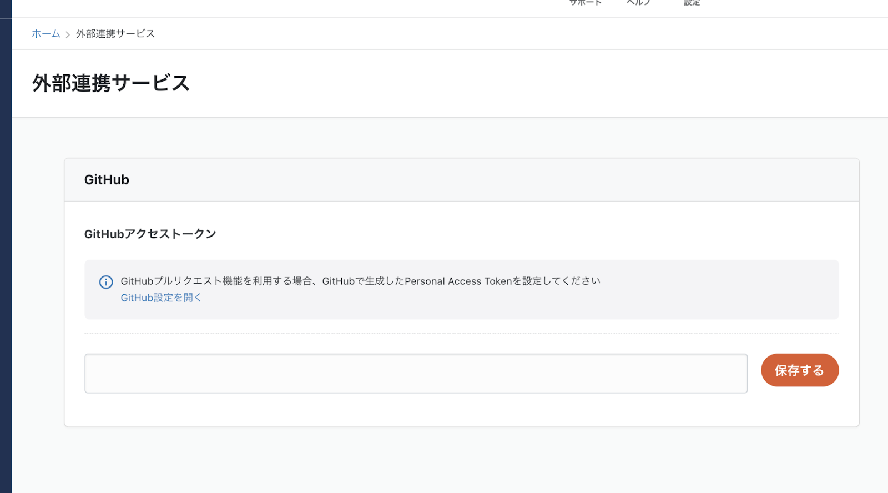Viewport: 888px width, 493px height.
Task: Open the GitHub設定を開く link
Action: [161, 298]
